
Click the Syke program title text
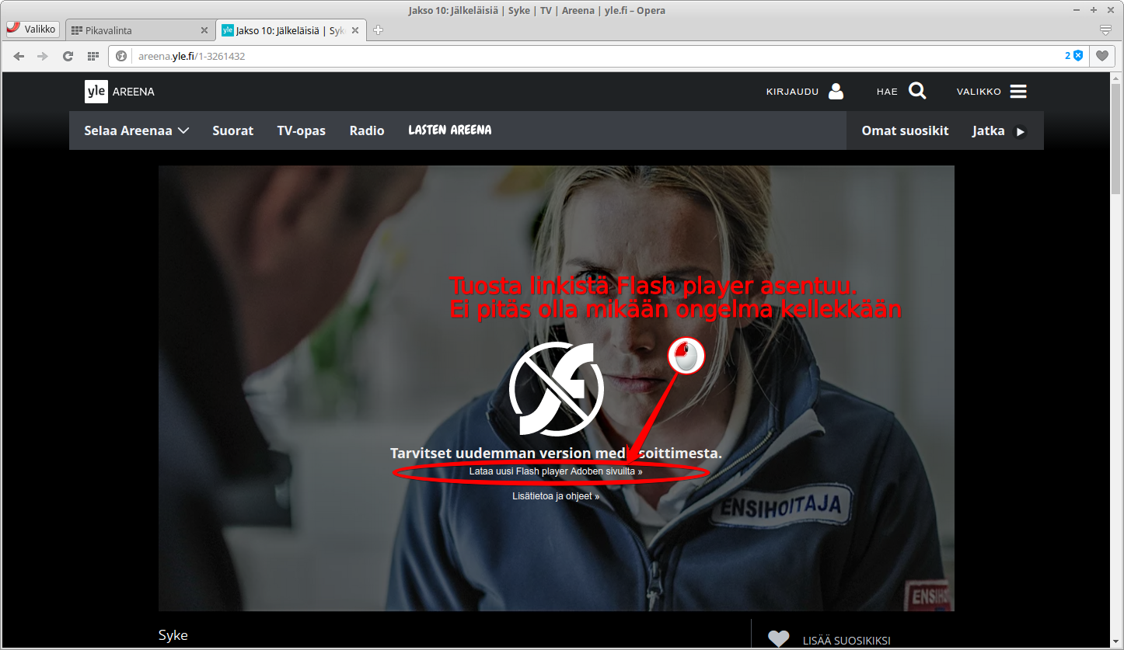point(173,635)
